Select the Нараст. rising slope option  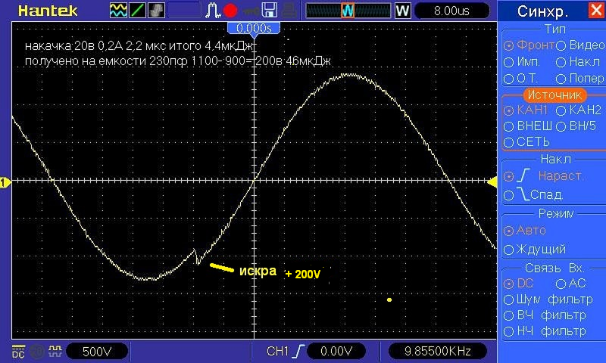(x=543, y=176)
